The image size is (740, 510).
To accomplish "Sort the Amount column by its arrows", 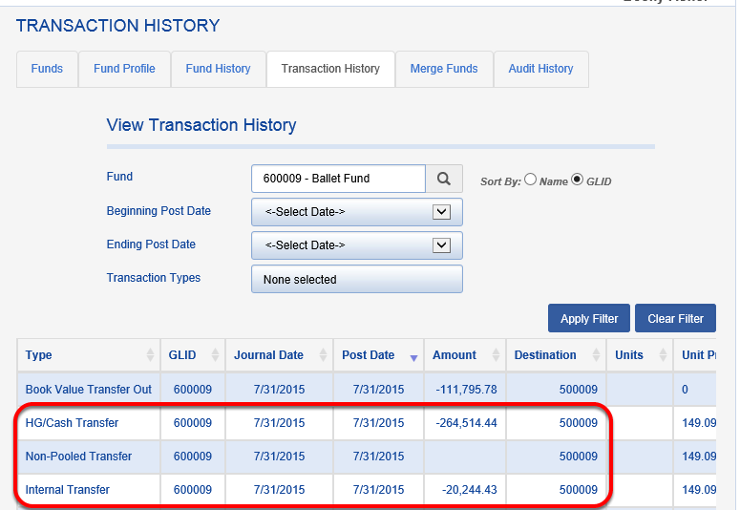I will pyautogui.click(x=496, y=354).
